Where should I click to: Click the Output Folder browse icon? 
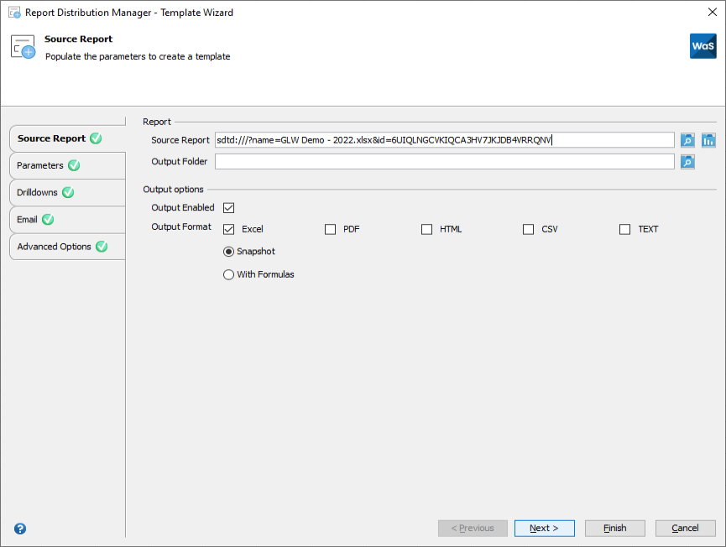(687, 162)
